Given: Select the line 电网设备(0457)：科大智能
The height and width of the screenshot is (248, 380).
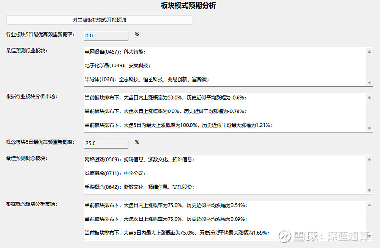Looking at the screenshot, I should tap(115, 52).
